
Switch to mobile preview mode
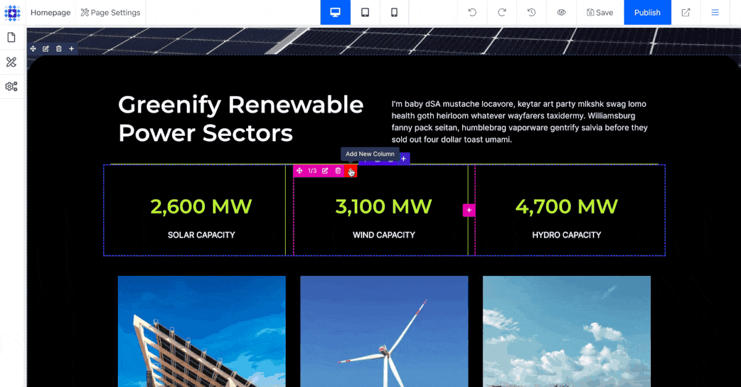[395, 12]
